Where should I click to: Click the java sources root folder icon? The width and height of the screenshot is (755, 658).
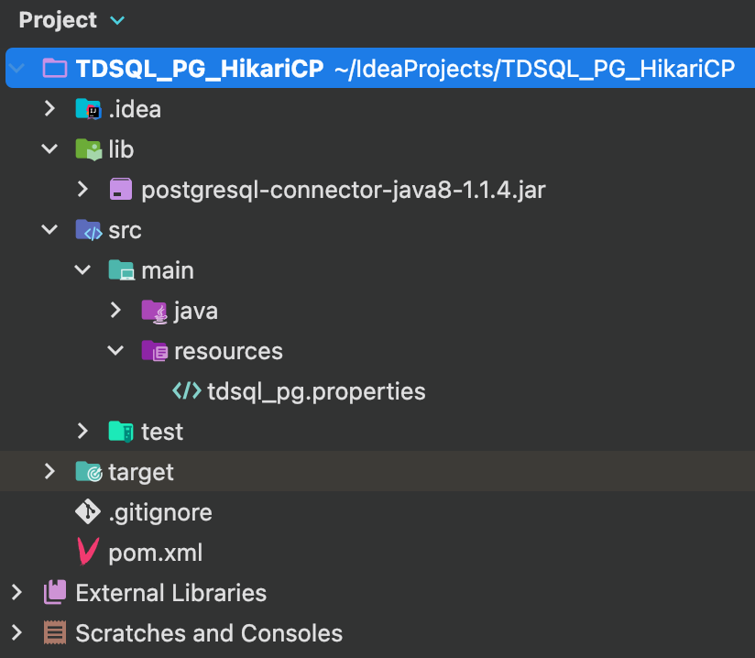[154, 311]
